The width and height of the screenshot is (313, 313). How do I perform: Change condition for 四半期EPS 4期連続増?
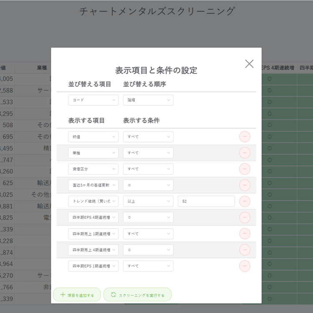click(148, 217)
